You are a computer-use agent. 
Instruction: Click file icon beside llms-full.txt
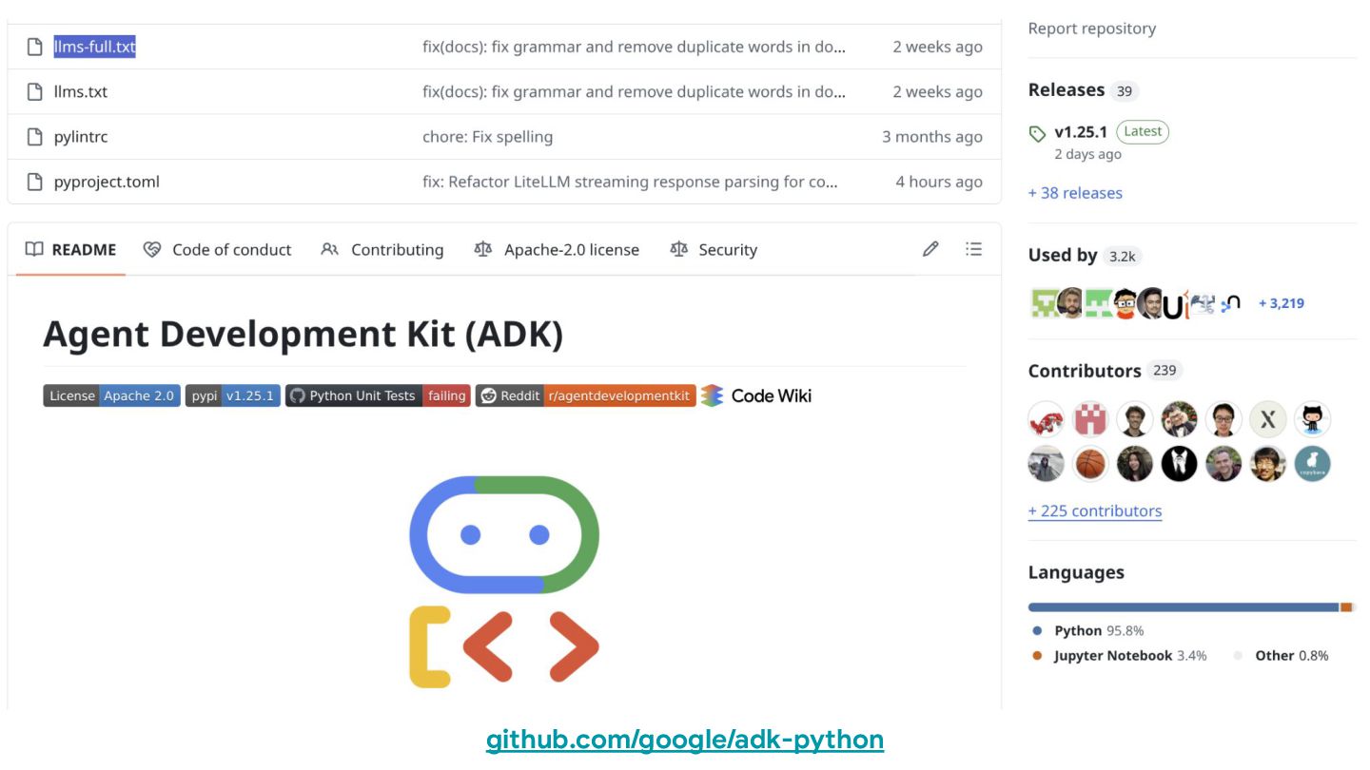tap(35, 47)
